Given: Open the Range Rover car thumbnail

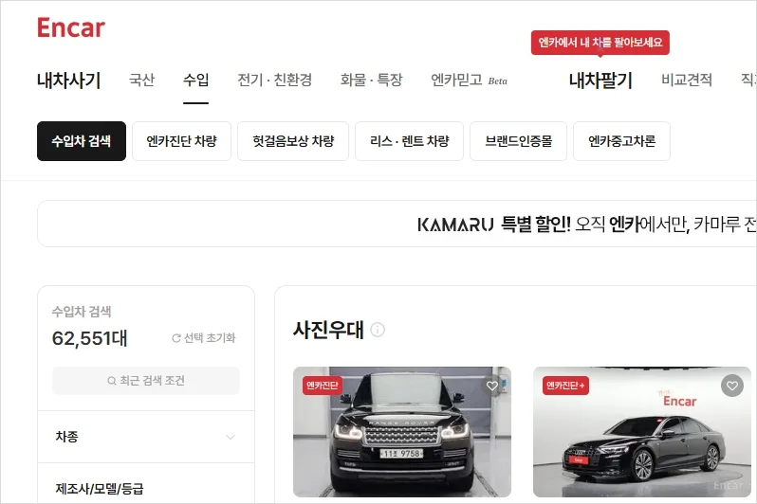Looking at the screenshot, I should [402, 432].
